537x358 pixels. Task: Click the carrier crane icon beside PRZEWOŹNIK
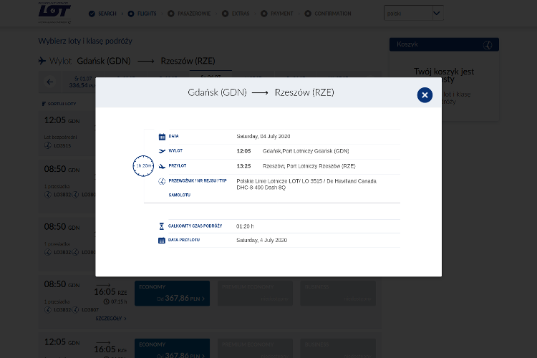[162, 181]
